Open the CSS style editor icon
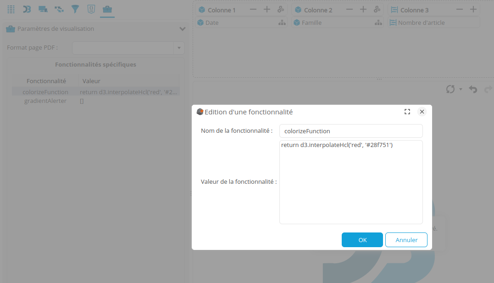494x283 pixels. pyautogui.click(x=91, y=9)
